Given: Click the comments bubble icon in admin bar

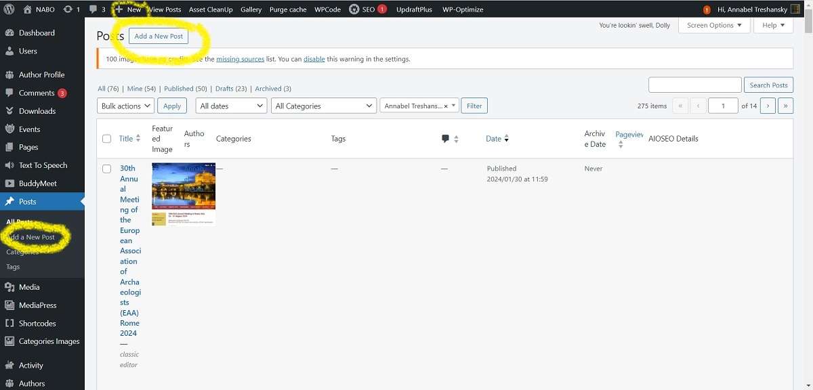Looking at the screenshot, I should [x=93, y=9].
